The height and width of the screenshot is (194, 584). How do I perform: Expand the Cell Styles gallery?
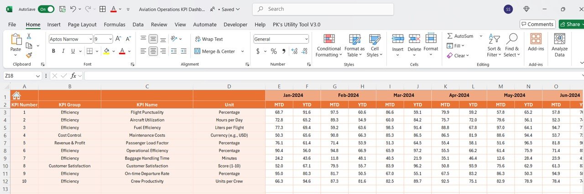tap(375, 46)
